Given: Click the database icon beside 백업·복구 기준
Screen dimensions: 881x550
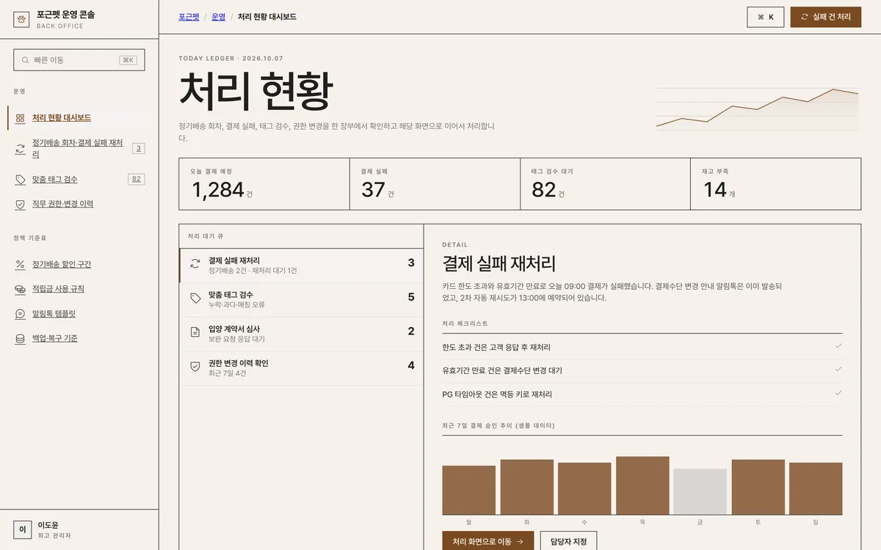Looking at the screenshot, I should (x=20, y=339).
